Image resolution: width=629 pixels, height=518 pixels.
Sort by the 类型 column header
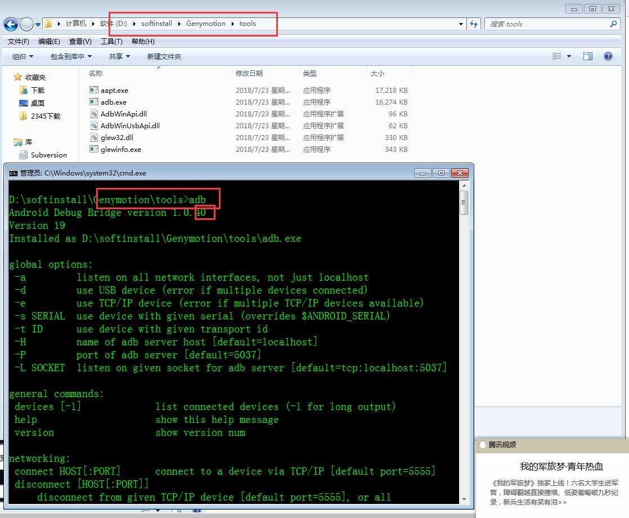[x=309, y=73]
